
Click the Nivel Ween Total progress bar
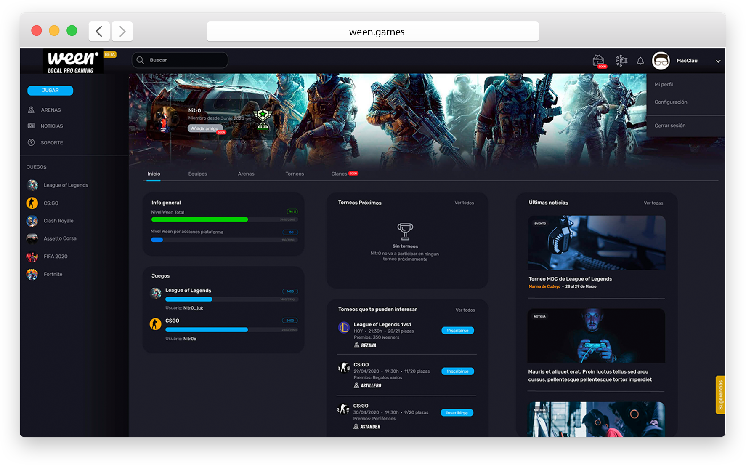point(199,219)
